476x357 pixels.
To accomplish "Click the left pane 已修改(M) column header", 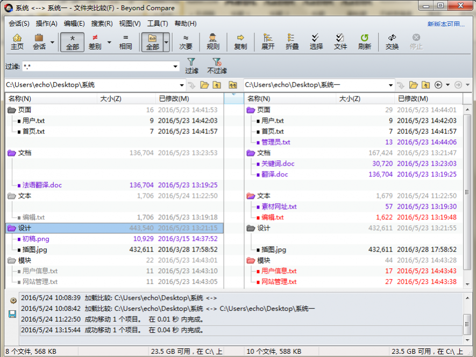I will click(174, 98).
